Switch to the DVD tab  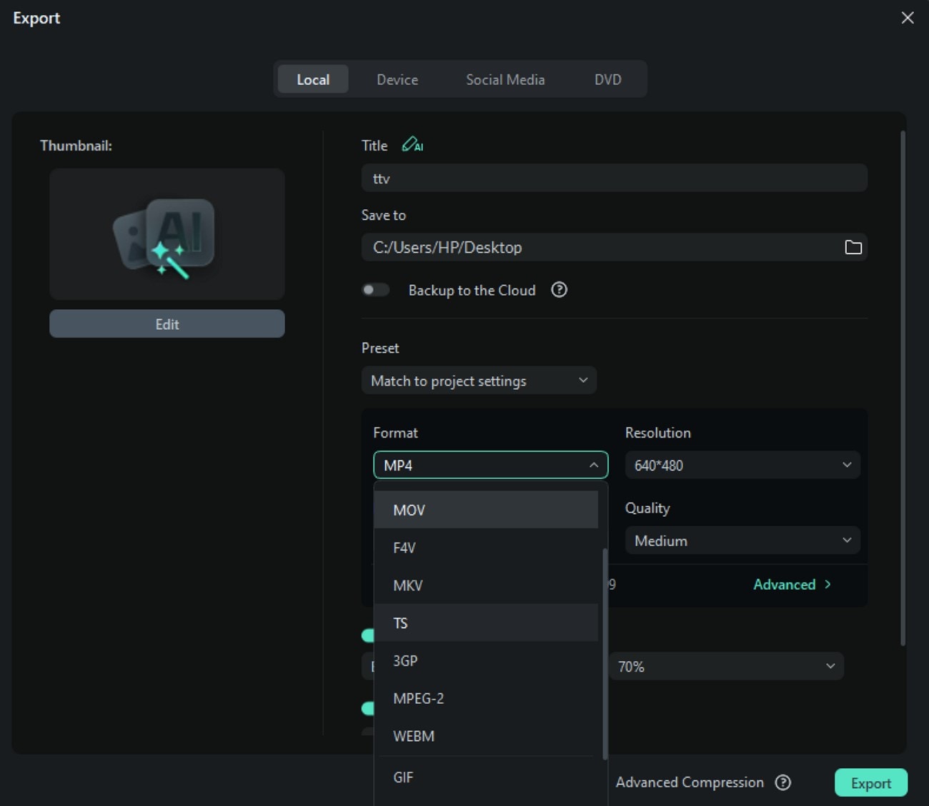tap(608, 79)
